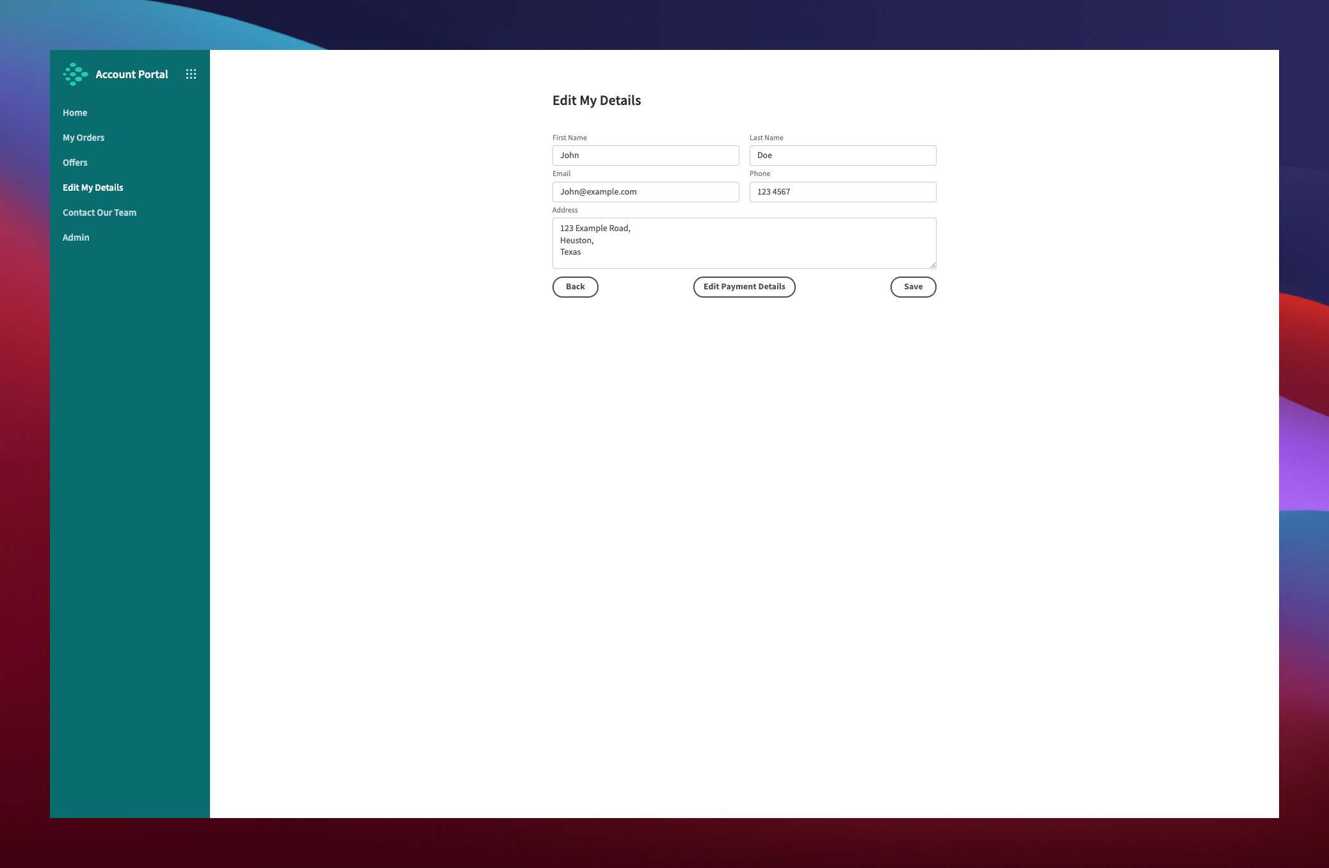Navigate to My Orders section
The width and height of the screenshot is (1329, 868).
tap(83, 138)
